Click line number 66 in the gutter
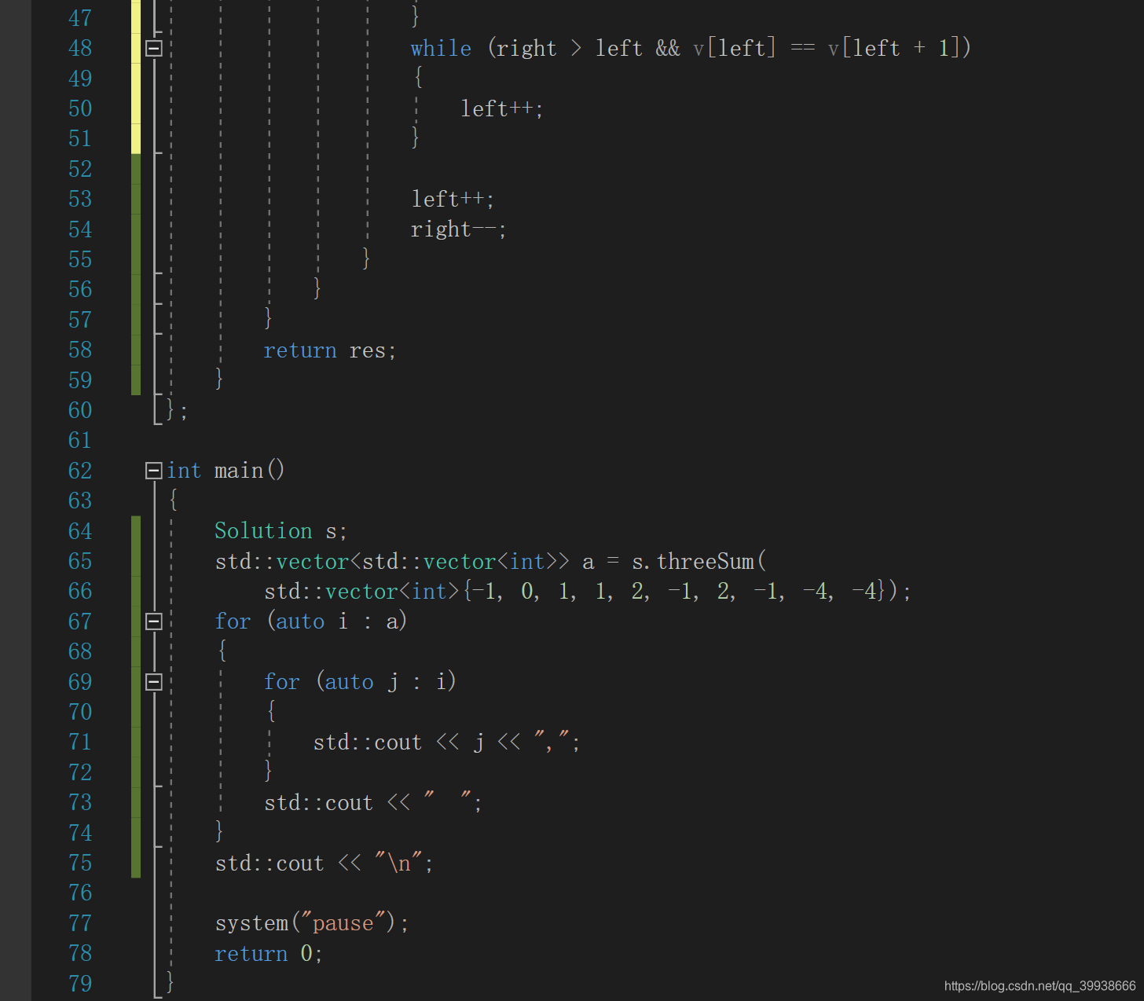The height and width of the screenshot is (1001, 1144). coord(80,591)
